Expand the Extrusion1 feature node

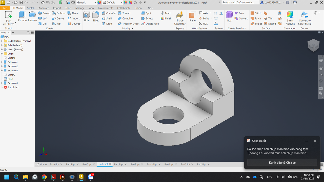click(x=2, y=62)
